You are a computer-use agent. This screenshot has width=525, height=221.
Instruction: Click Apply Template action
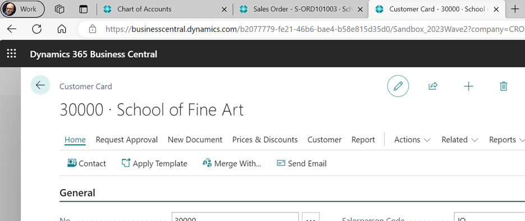[154, 163]
